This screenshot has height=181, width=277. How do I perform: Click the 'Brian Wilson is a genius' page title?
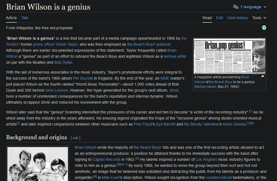[48, 7]
